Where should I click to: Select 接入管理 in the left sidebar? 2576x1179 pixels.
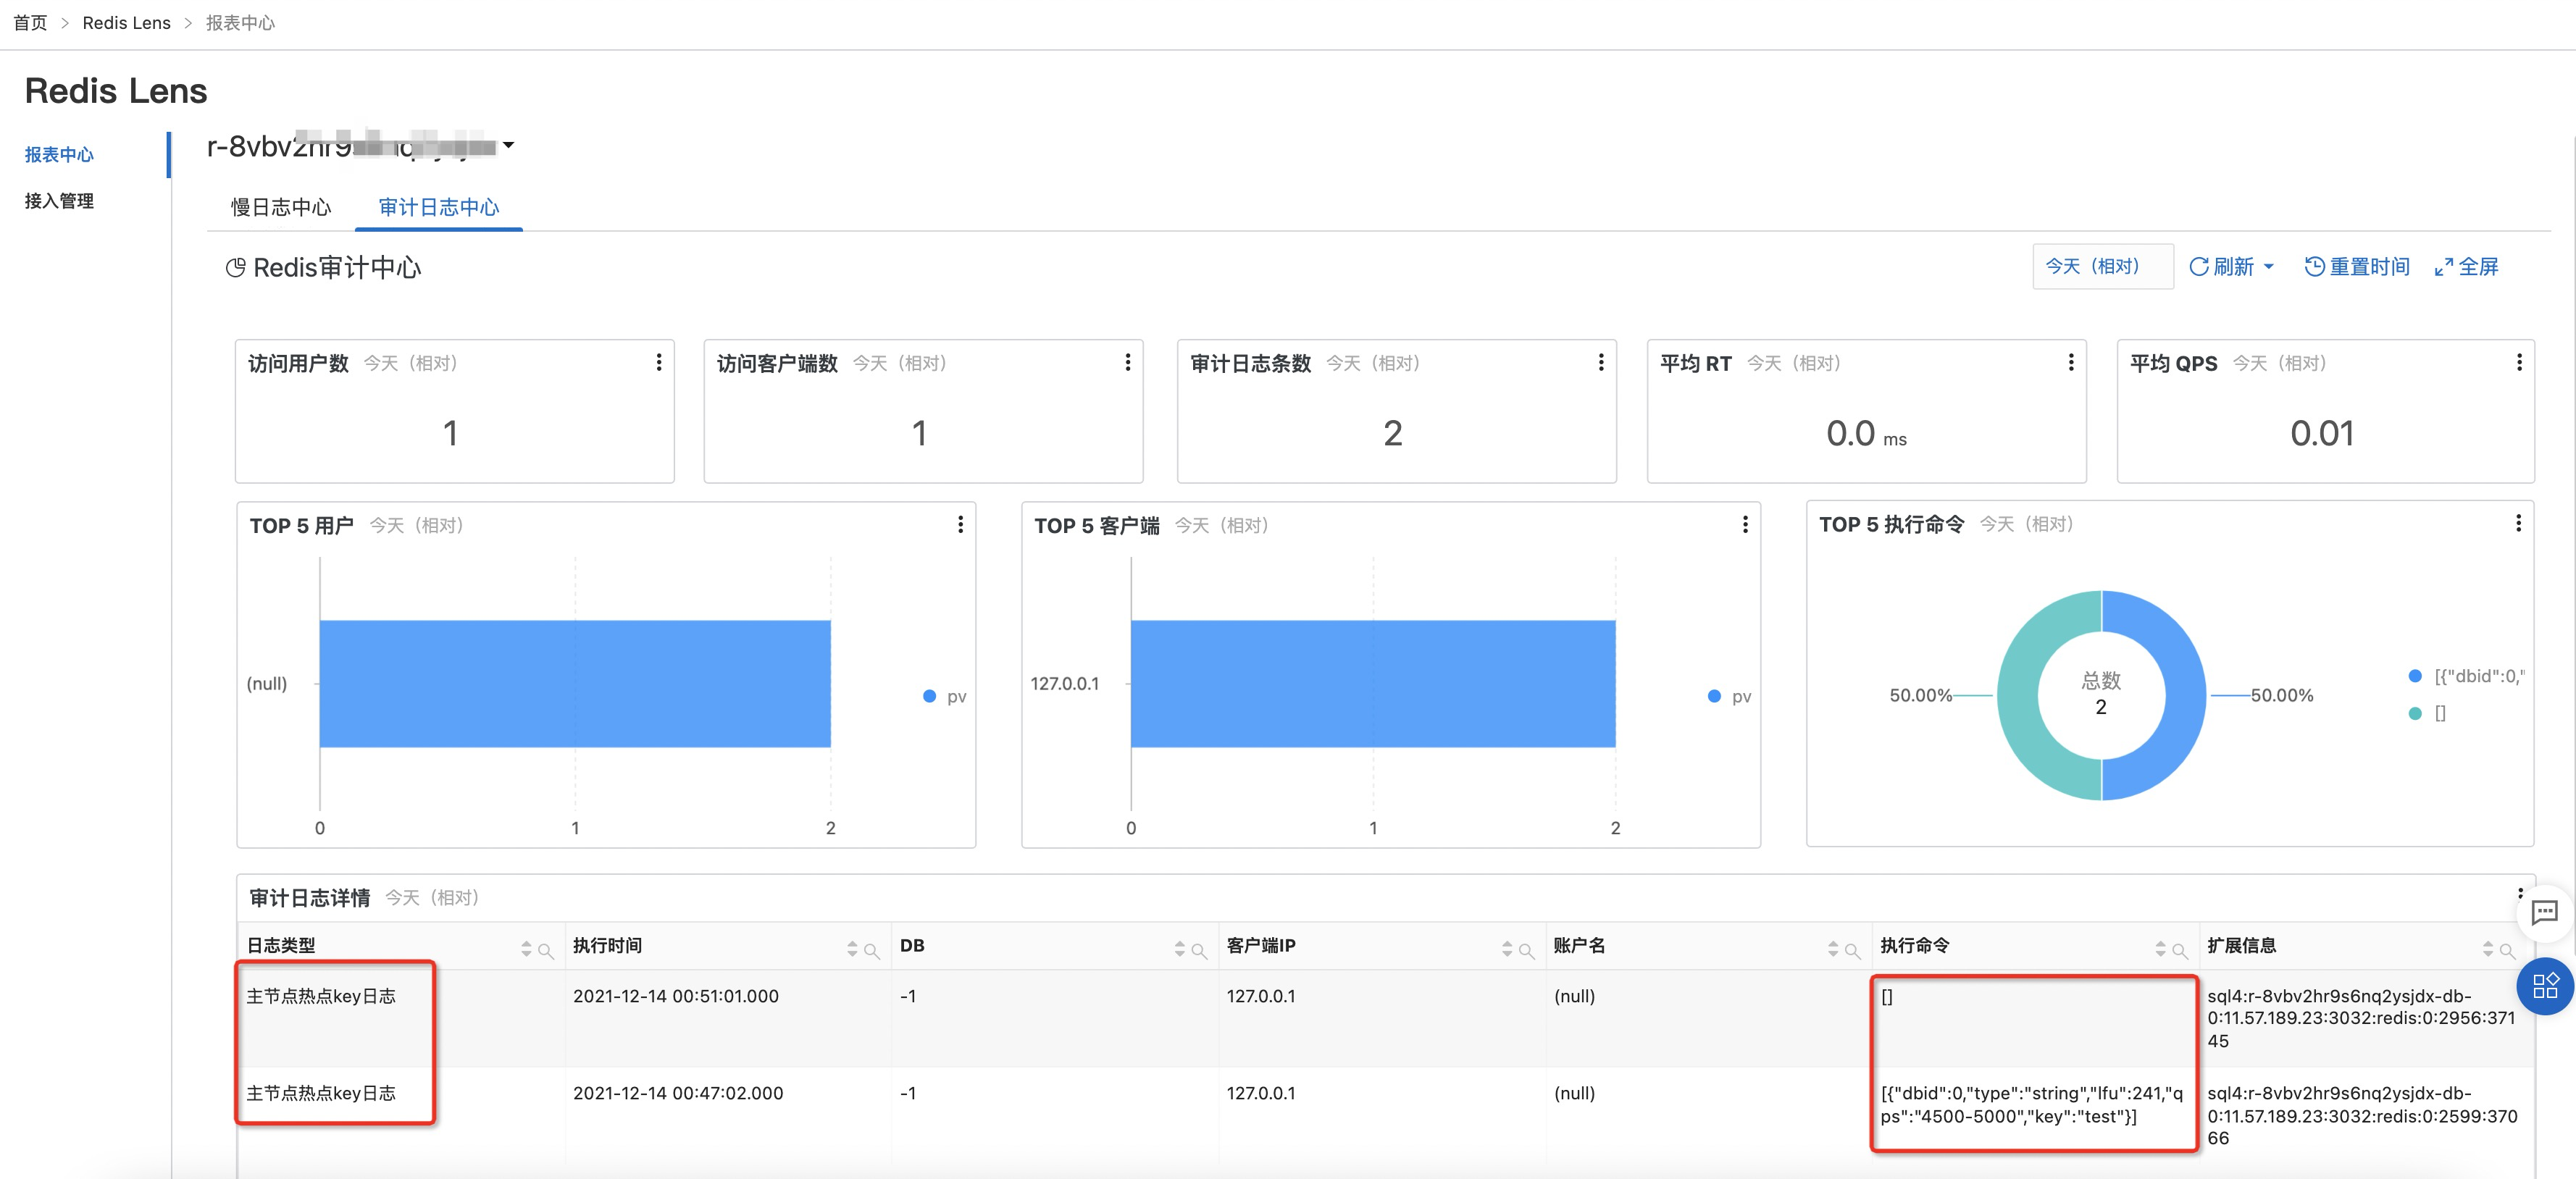(x=59, y=200)
